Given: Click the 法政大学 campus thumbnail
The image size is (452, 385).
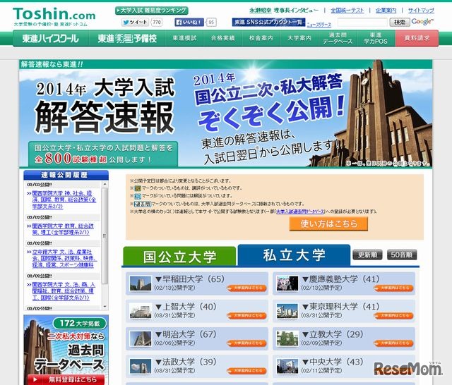Looking at the screenshot, I should pos(141,366).
